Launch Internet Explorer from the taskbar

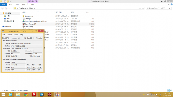10,95
